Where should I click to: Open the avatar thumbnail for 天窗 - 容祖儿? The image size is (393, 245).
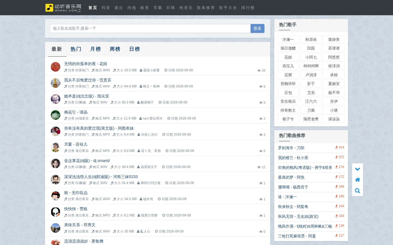55,147
